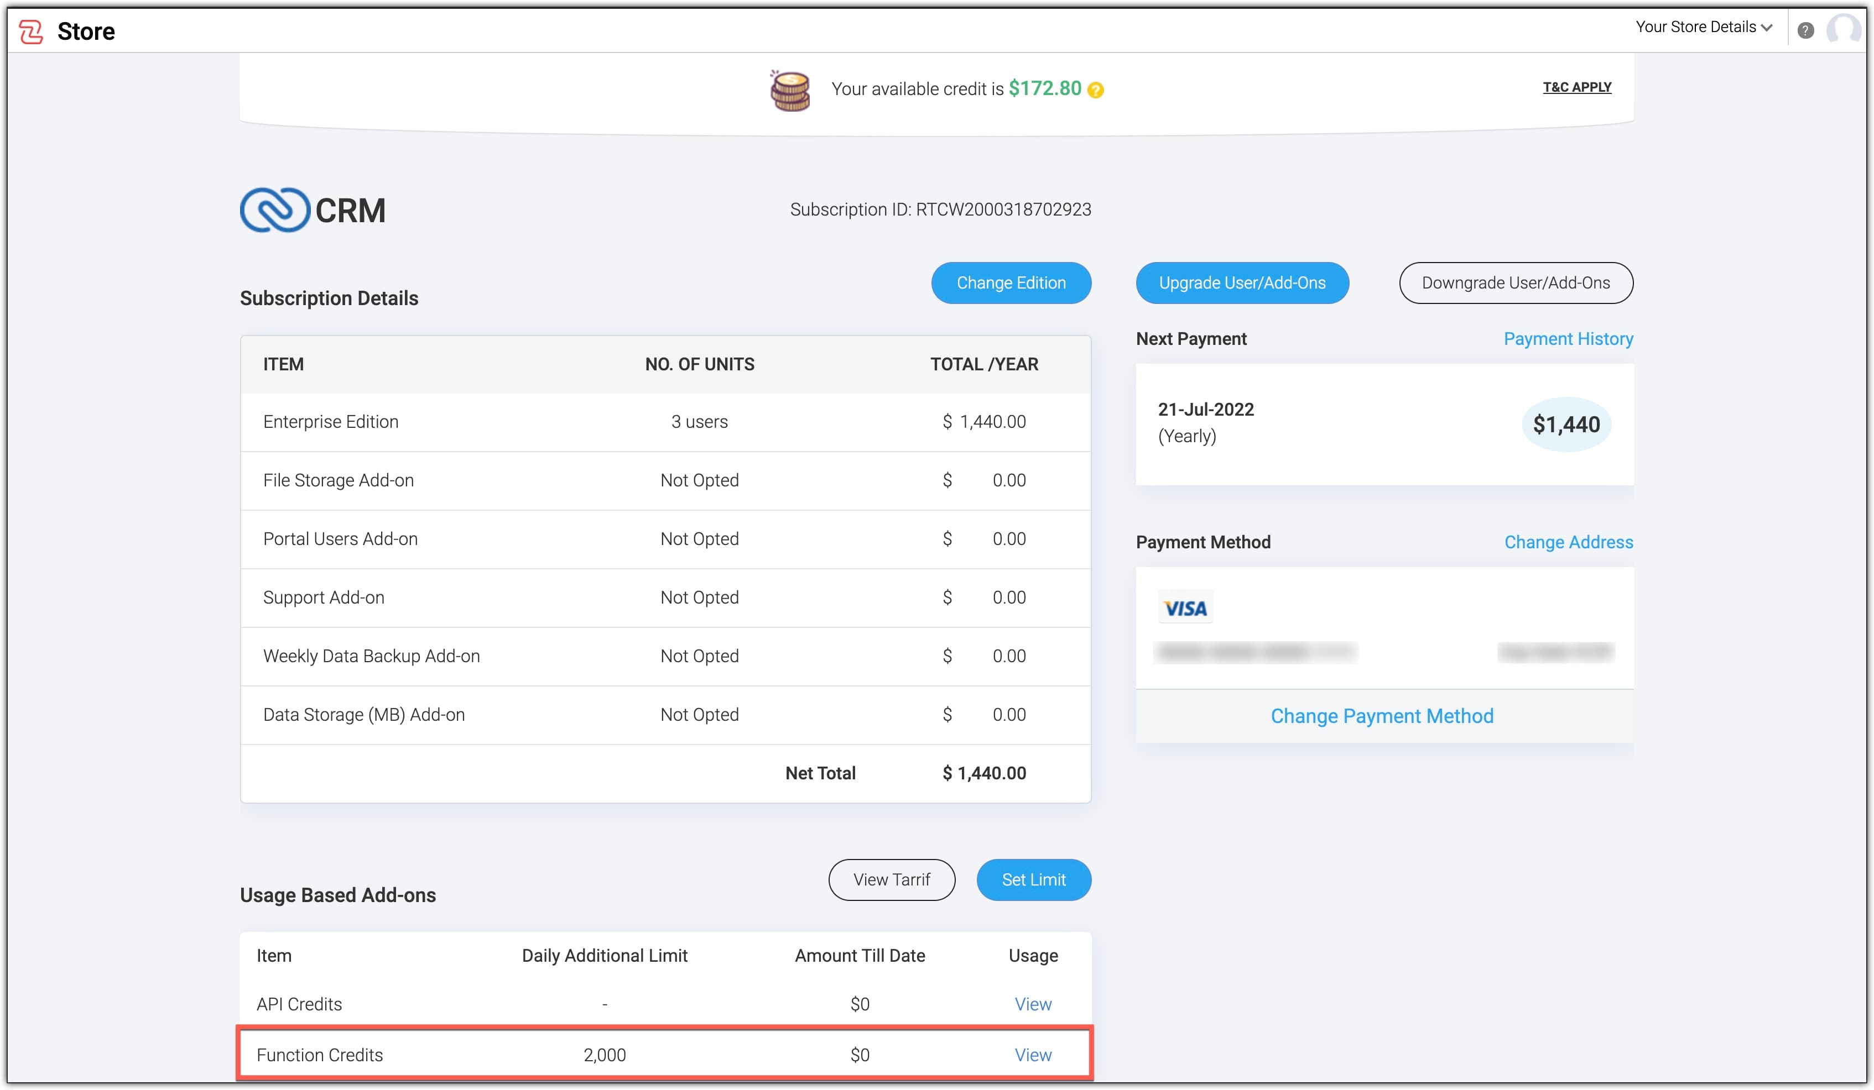Click the Zoho CRM logo
The height and width of the screenshot is (1090, 1874).
point(313,210)
